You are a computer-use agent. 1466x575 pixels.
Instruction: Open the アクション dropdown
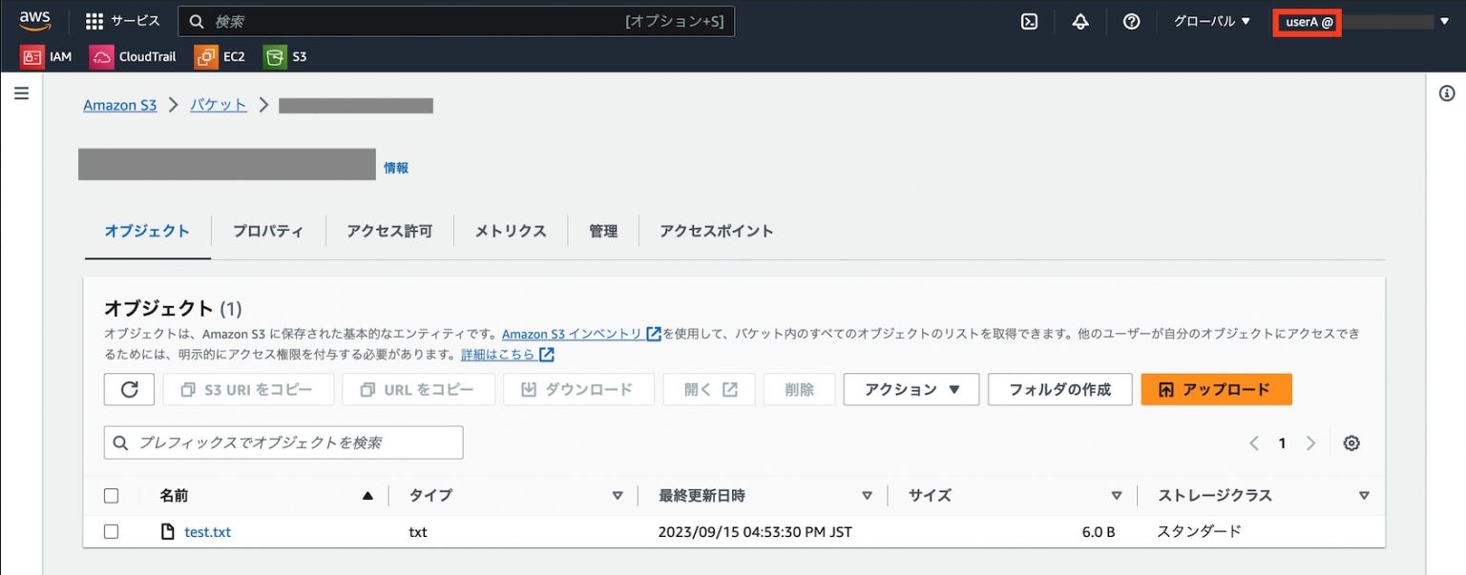click(911, 389)
